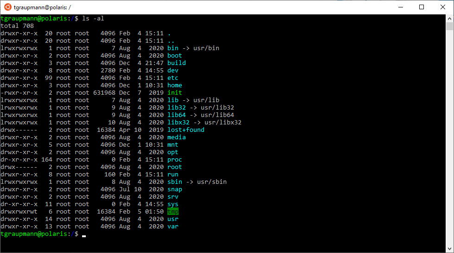The height and width of the screenshot is (253, 454).
Task: Close the terminal window
Action: coord(443,7)
